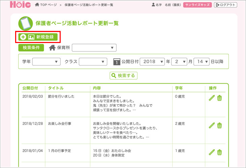Open the クラス selection dropdown

pyautogui.click(x=93, y=62)
